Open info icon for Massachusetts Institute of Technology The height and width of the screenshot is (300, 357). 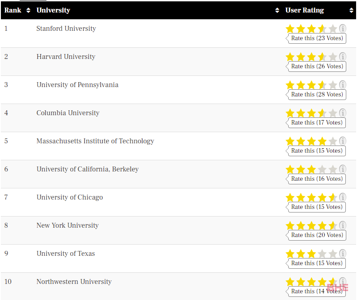343,141
